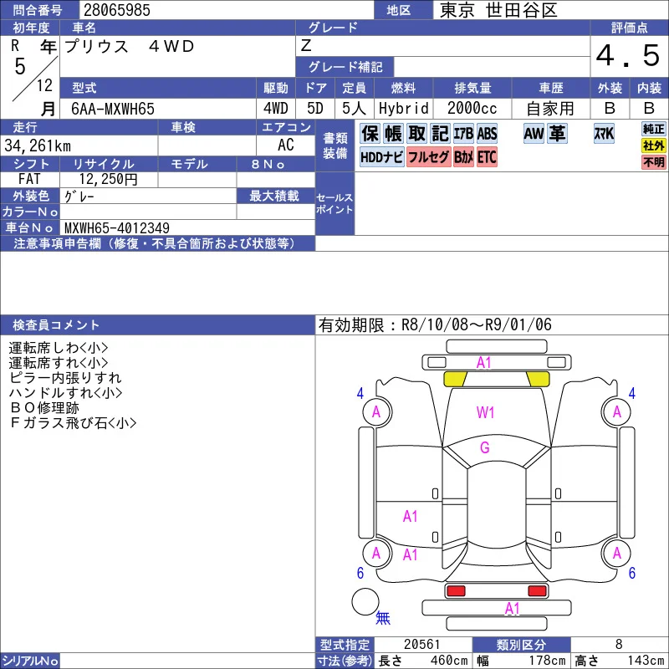This screenshot has height=669, width=669.
Task: Select the ｽﾏK smart key badge
Action: (604, 134)
